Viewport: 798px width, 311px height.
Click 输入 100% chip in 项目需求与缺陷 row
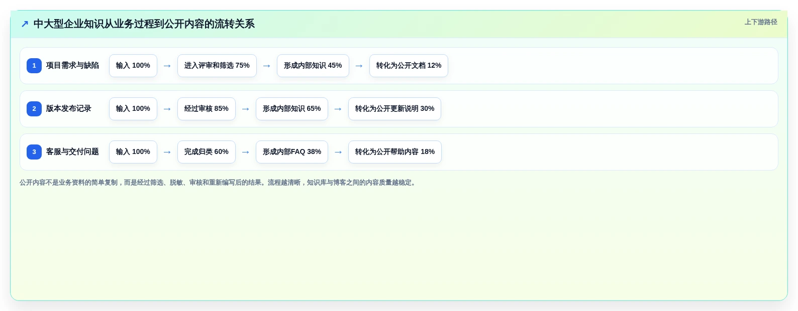pyautogui.click(x=133, y=66)
